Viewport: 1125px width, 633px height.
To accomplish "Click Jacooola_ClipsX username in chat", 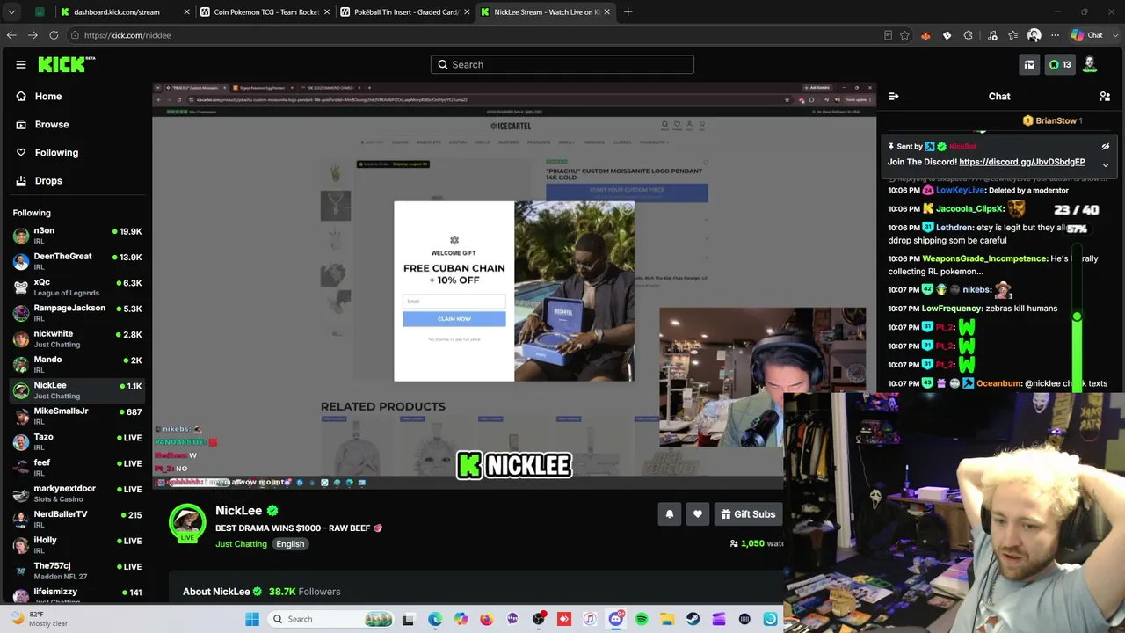I will 969,209.
